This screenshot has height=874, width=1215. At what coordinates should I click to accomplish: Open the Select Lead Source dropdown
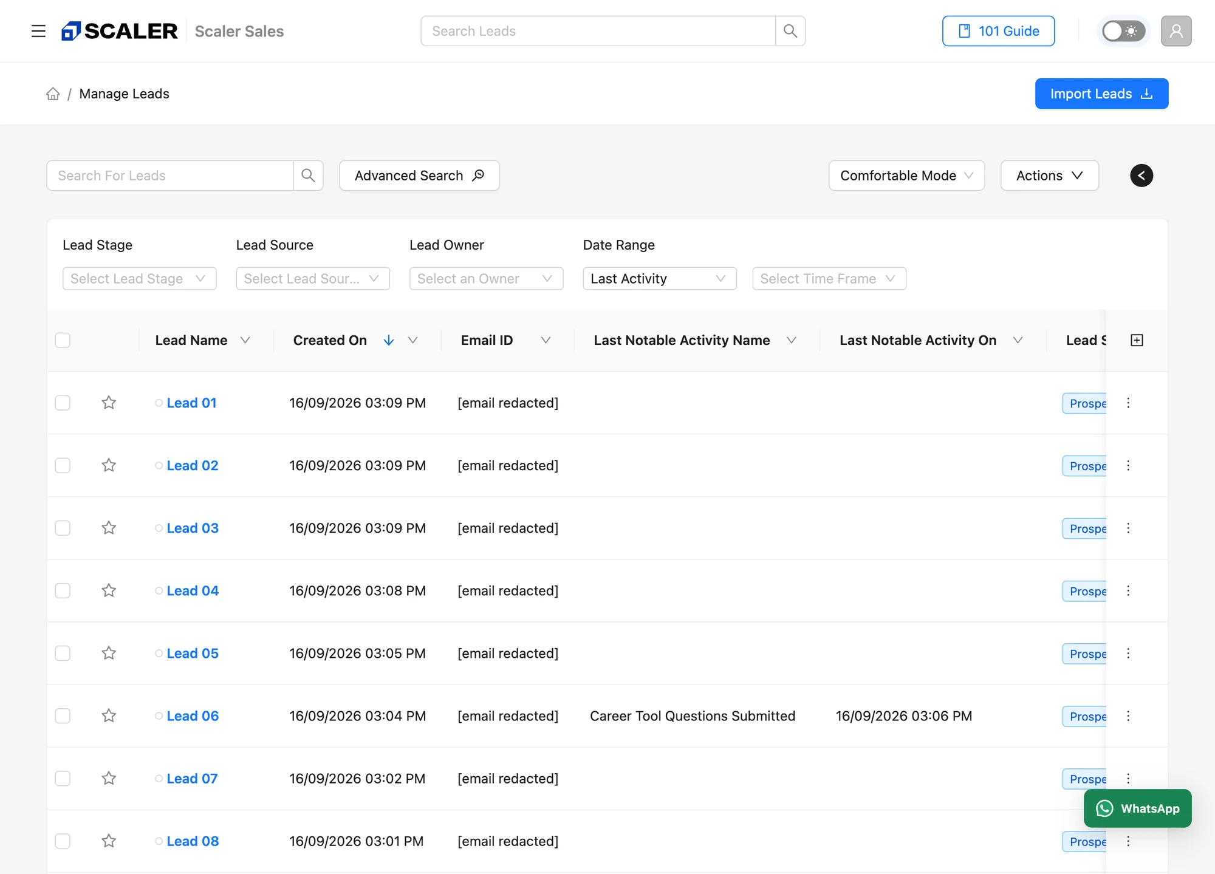tap(313, 279)
